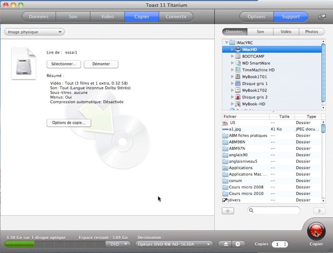Select the Cours micro 2010 row
Image resolution: width=333 pixels, height=253 pixels.
272,193
